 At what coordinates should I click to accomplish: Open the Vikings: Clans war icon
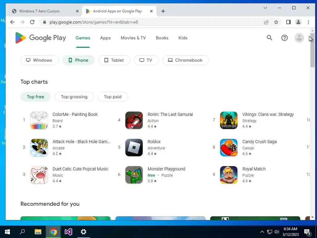[229, 120]
